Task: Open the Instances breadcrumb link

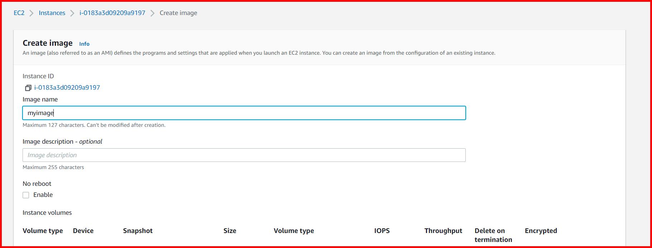Action: tap(52, 13)
